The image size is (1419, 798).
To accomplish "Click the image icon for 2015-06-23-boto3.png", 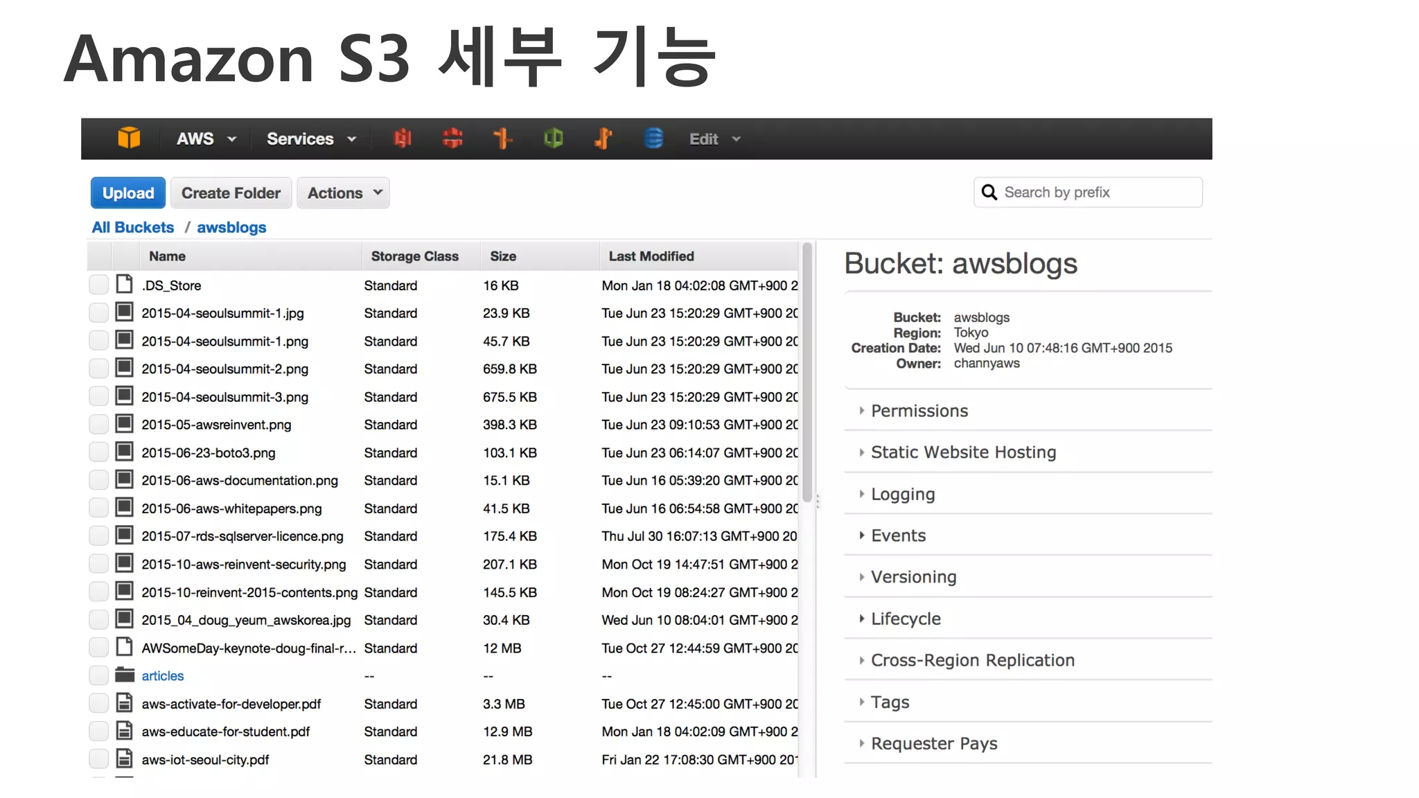I will tap(125, 452).
